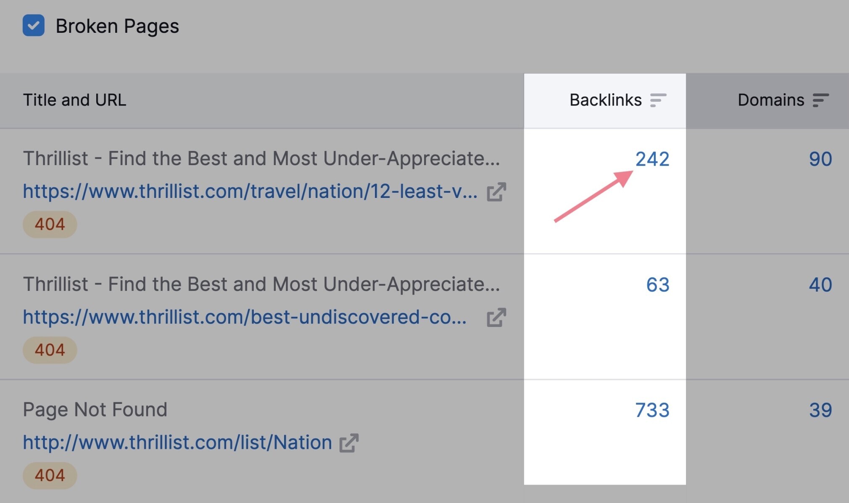Open the 40 referring domains

pos(820,284)
